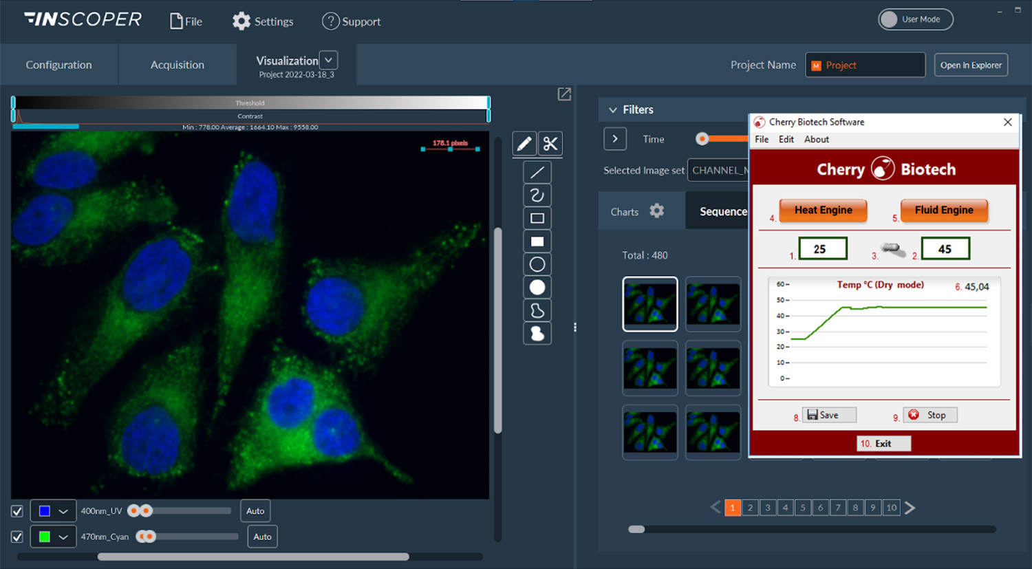This screenshot has width=1032, height=569.
Task: Select the filled circle tool
Action: point(537,288)
